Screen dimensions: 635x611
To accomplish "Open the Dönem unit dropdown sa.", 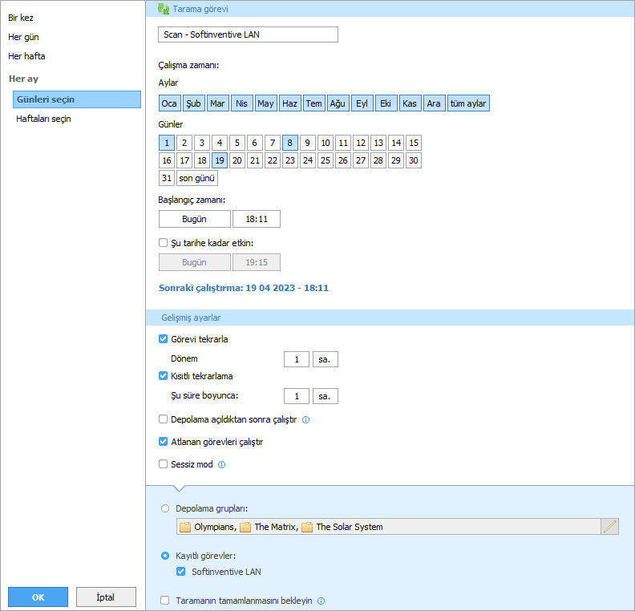I will (325, 359).
